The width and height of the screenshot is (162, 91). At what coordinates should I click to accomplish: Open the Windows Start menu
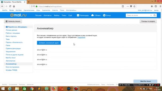click(3, 89)
